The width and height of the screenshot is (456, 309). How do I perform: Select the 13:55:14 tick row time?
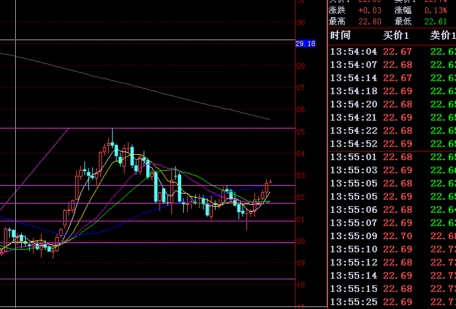354,275
